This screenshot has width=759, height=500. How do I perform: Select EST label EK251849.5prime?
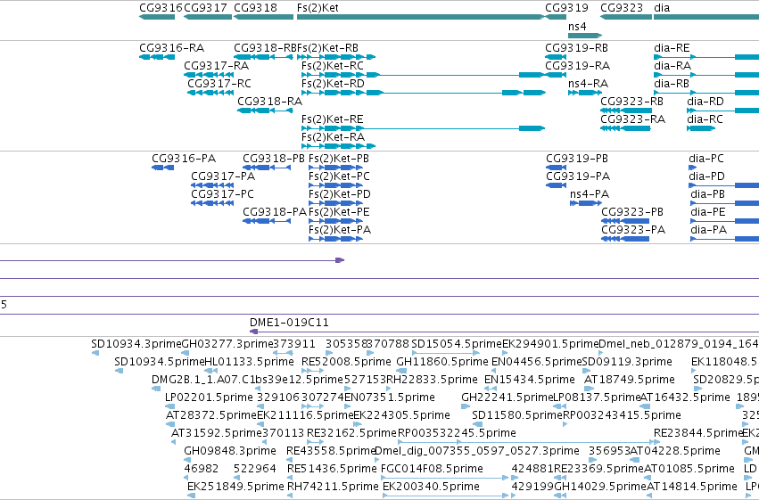[x=235, y=487]
